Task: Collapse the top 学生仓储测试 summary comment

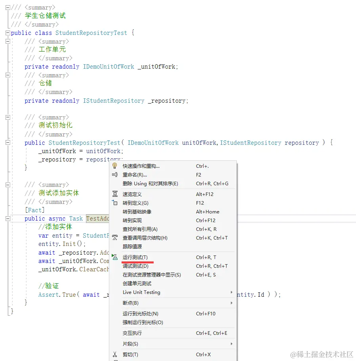Action: point(8,8)
